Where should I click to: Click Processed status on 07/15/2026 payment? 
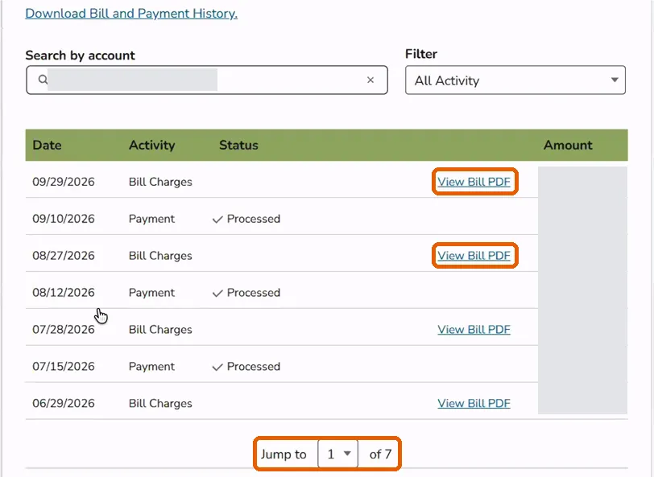pyautogui.click(x=246, y=366)
